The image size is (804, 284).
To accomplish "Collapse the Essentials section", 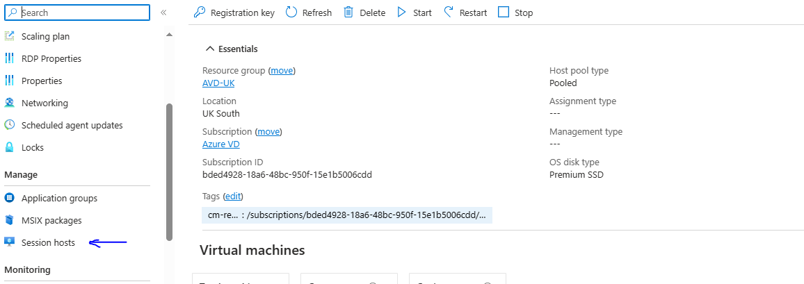I will [x=209, y=49].
